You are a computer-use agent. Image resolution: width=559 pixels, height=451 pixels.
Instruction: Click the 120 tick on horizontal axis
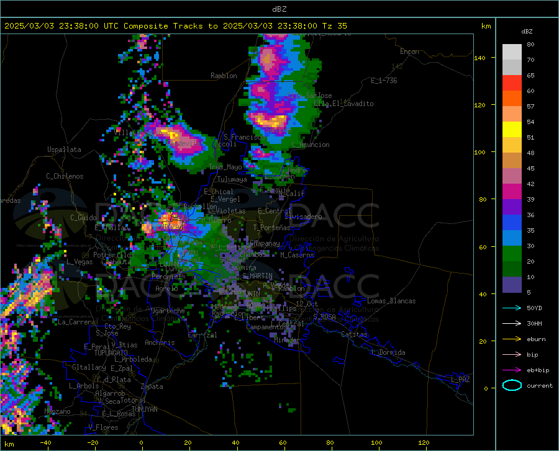pyautogui.click(x=424, y=442)
